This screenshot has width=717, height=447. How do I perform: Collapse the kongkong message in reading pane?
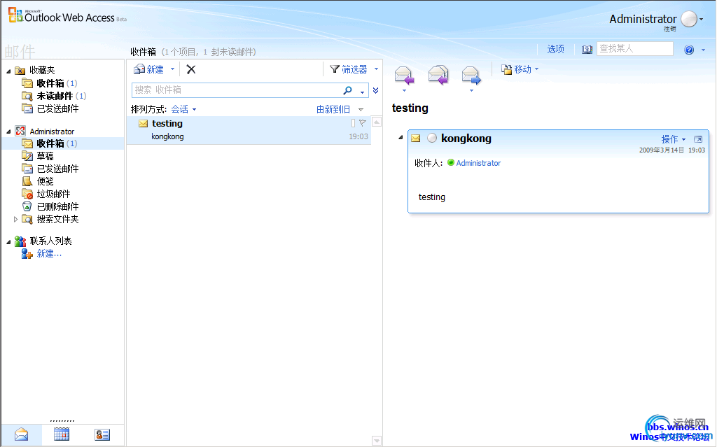pos(401,137)
